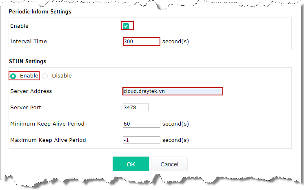
Task: Click the Periodic Inform Settings heading
Action: coord(40,12)
